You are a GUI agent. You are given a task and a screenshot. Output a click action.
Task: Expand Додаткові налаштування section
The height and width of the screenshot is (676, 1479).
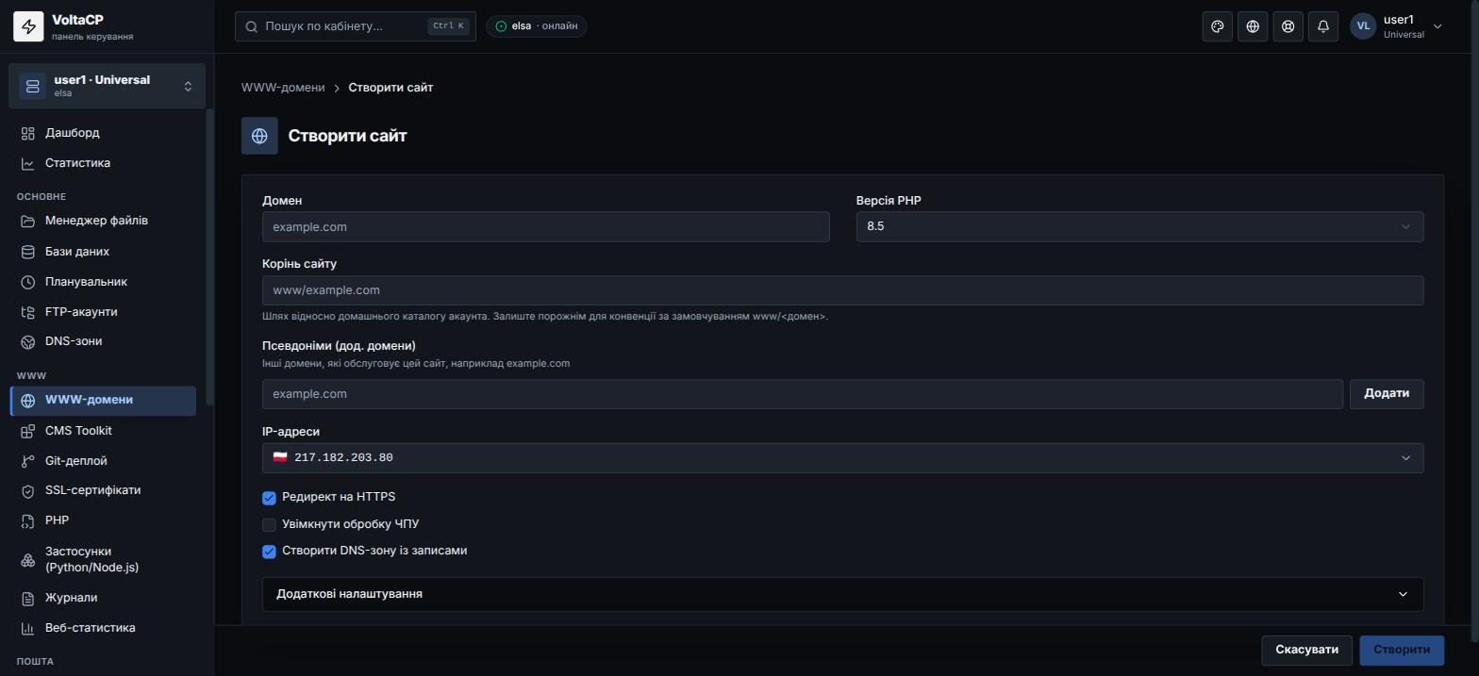tap(842, 594)
